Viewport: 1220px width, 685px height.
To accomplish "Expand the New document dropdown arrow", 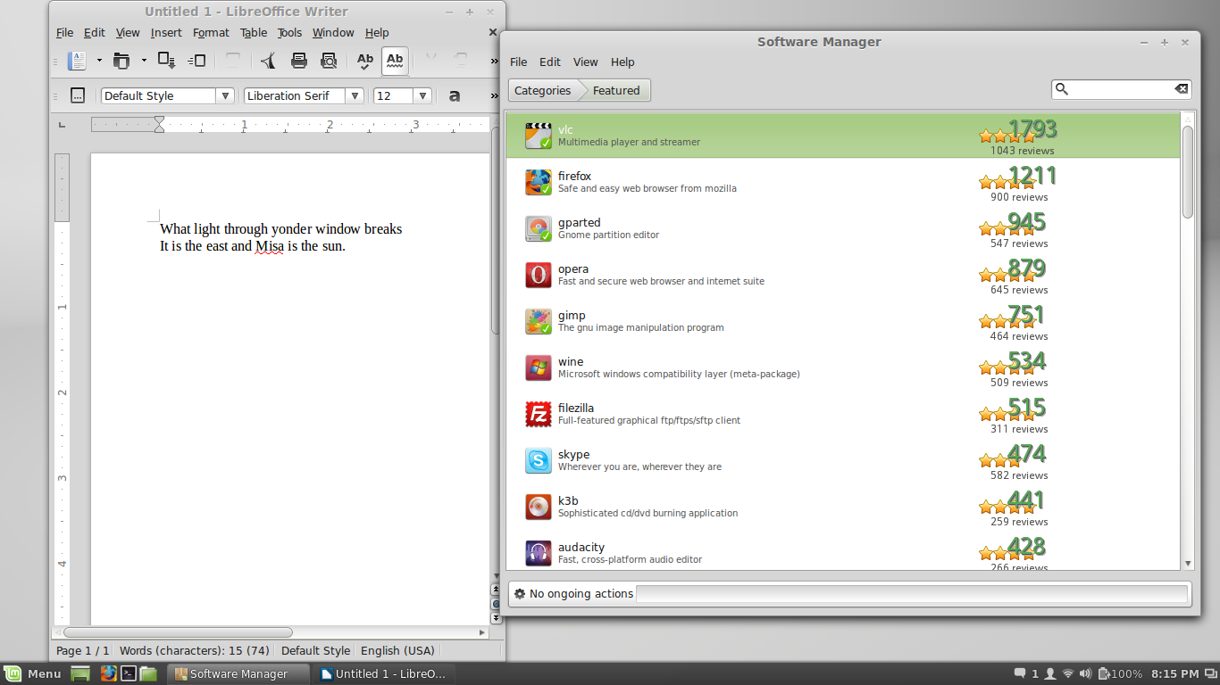I will 99,61.
